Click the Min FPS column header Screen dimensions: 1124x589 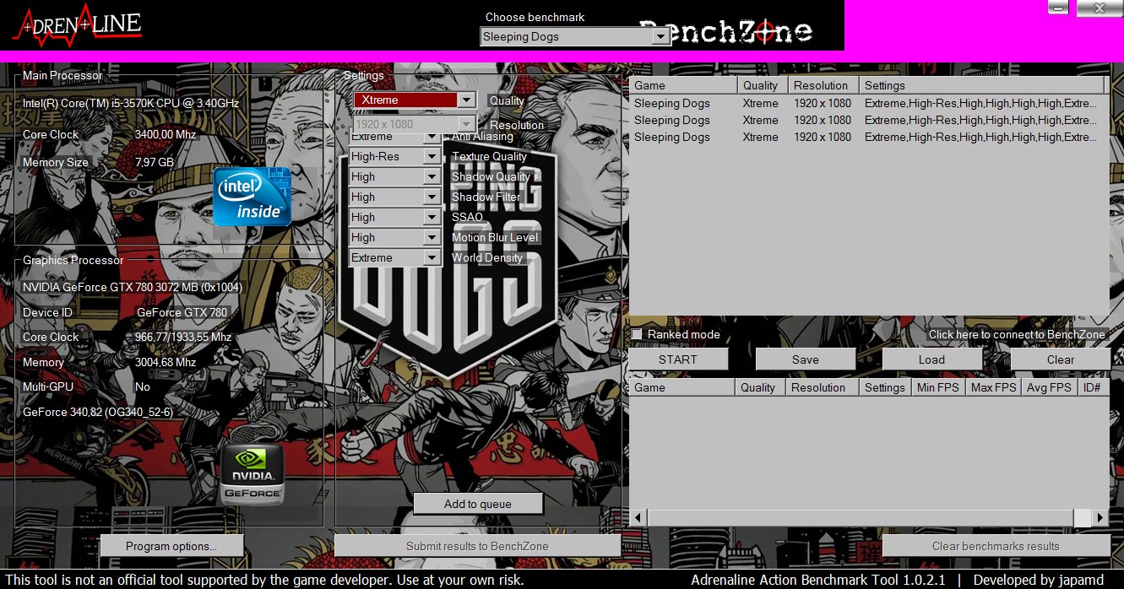coord(937,387)
